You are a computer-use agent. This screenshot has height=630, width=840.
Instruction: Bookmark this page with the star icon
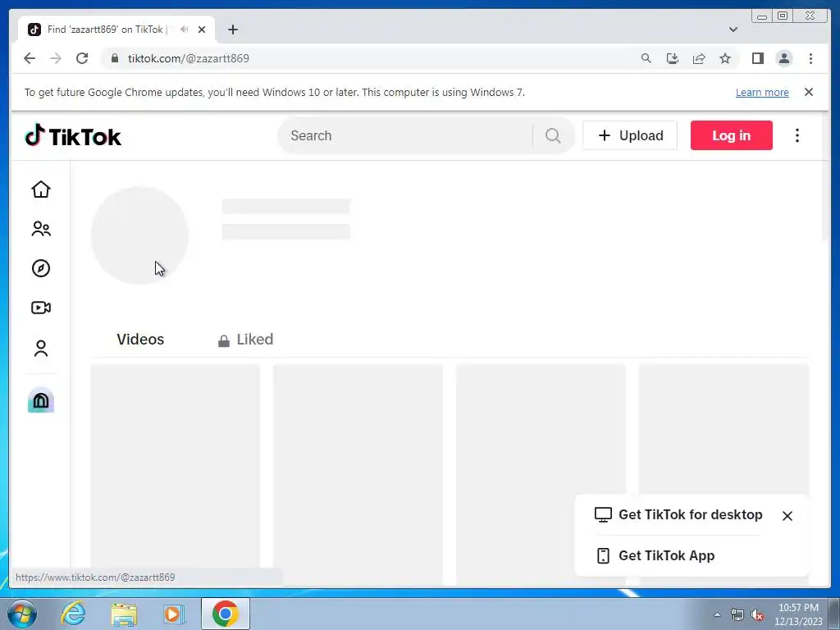coord(725,58)
